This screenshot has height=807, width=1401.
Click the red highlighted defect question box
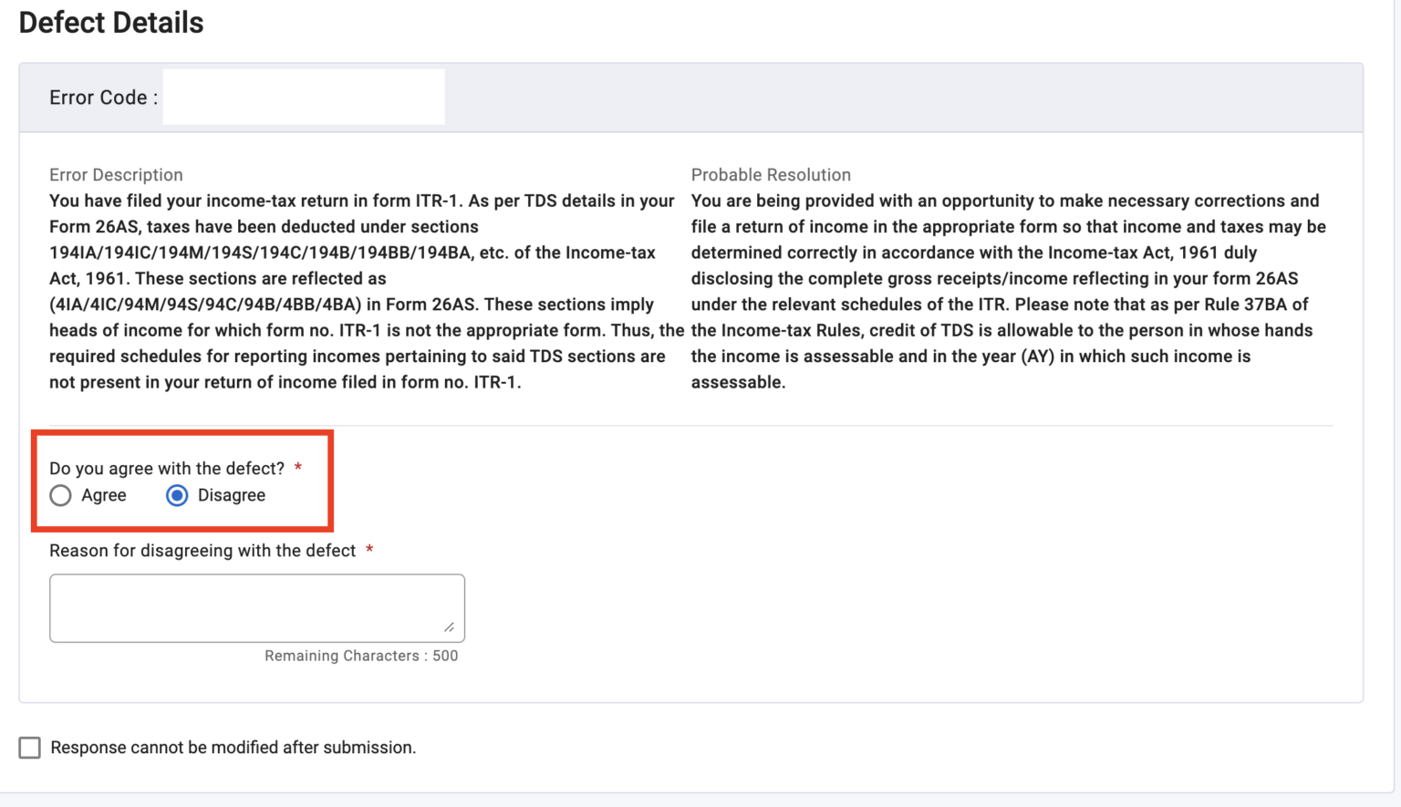182,481
